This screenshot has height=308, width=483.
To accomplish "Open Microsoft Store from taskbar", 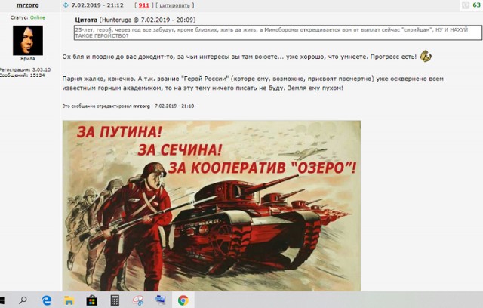I will tap(92, 300).
